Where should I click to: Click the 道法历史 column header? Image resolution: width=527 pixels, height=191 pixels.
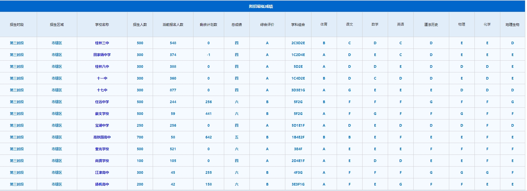pos(431,25)
